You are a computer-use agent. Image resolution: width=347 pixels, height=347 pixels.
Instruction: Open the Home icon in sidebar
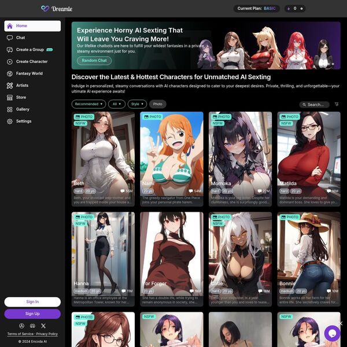(x=10, y=26)
